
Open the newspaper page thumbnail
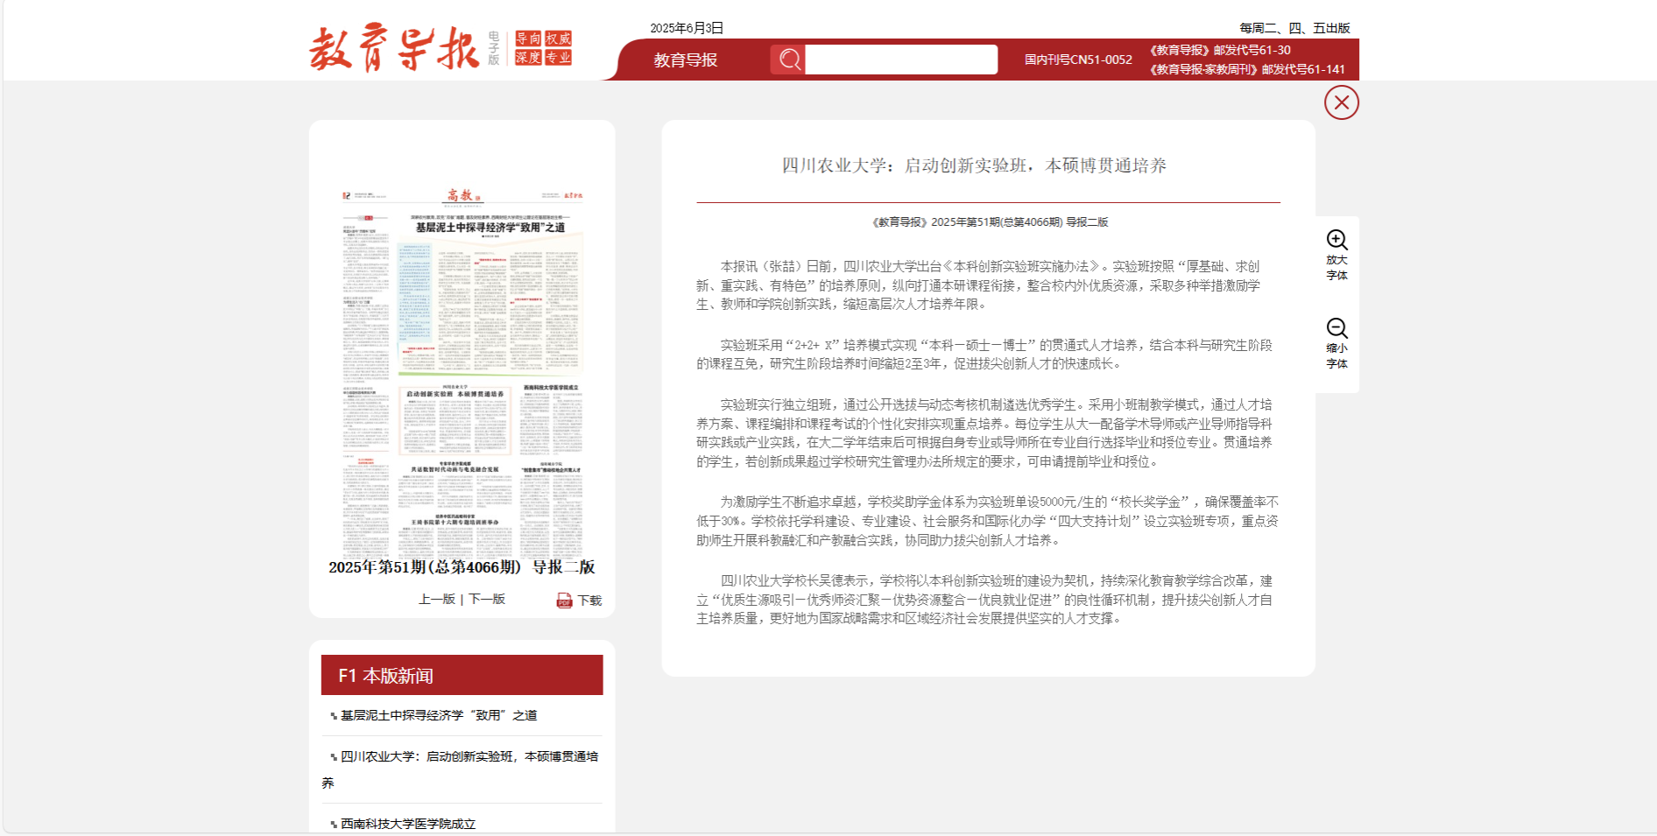click(462, 372)
